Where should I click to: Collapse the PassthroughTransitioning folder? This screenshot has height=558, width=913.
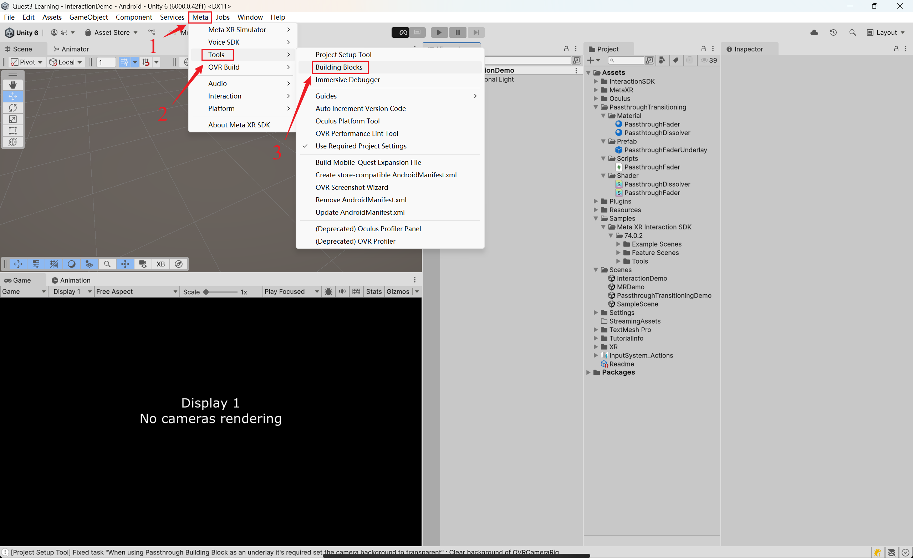click(x=596, y=107)
